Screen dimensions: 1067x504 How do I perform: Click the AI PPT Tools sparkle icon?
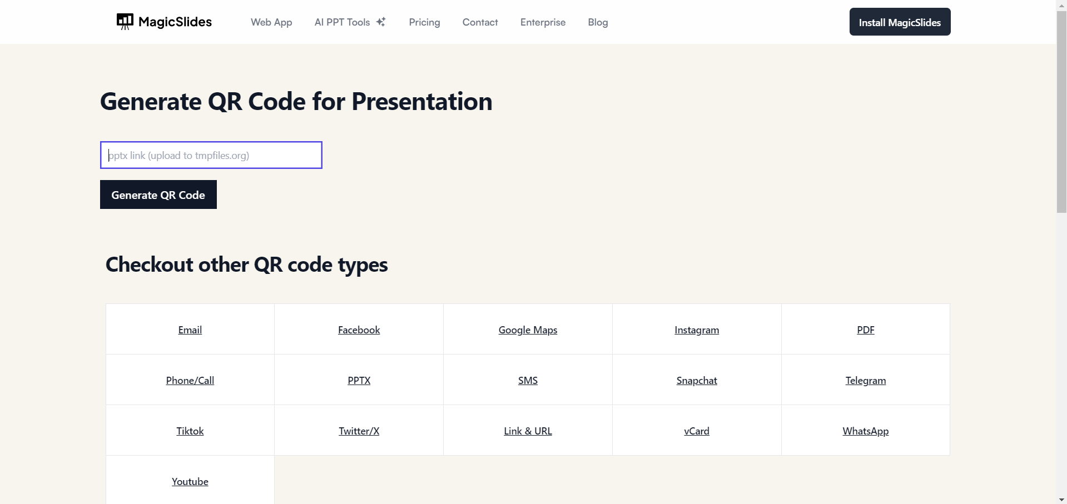point(381,22)
